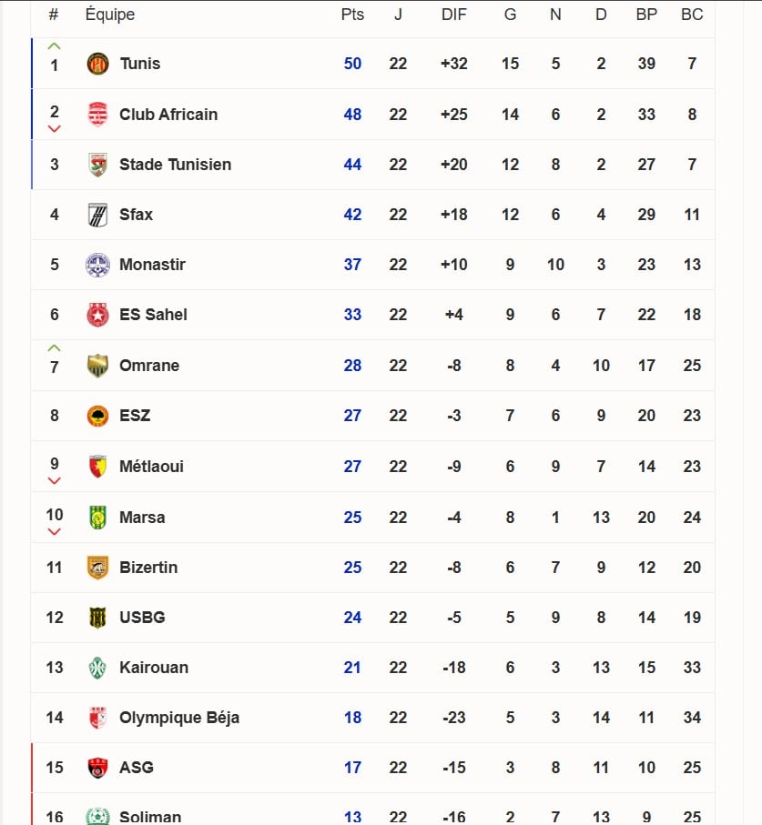Click the Omrane team badge
This screenshot has width=762, height=825.
(x=97, y=366)
